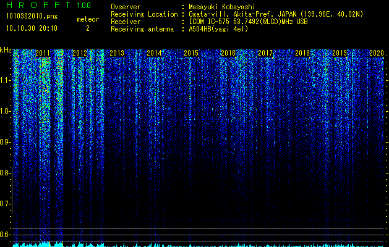
Task: Click the 0.9 kHz frequency axis label
Action: tap(5, 142)
